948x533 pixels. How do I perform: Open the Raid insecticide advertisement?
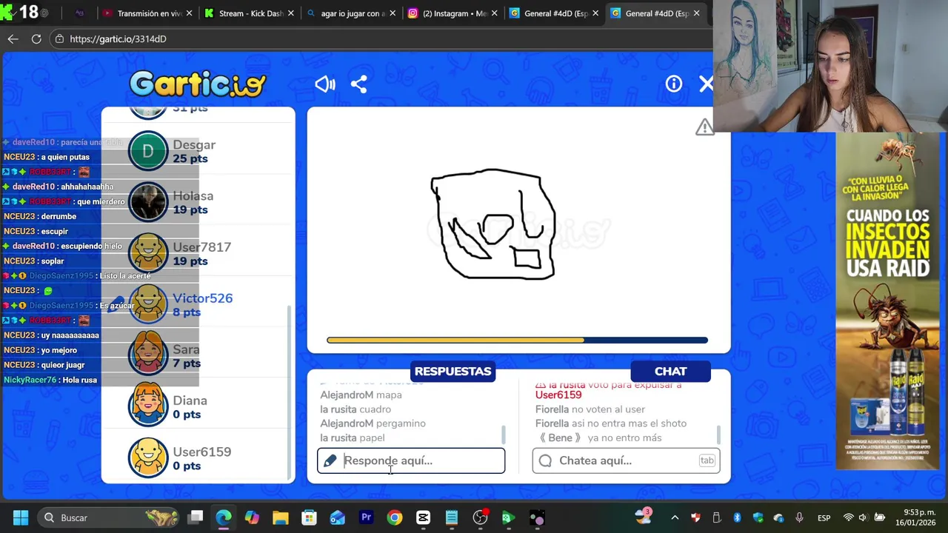[x=887, y=301]
